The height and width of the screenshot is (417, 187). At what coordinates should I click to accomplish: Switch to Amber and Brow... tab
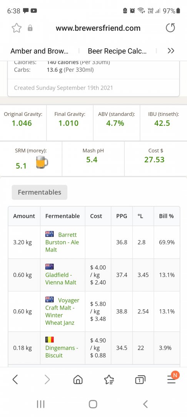[x=39, y=51]
